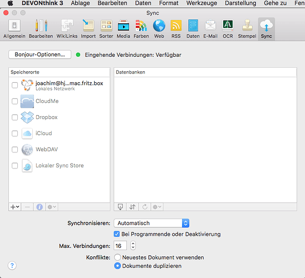Screen dimensions: 305x278
Task: Open the Daten menu in menu bar
Action: (x=143, y=3)
